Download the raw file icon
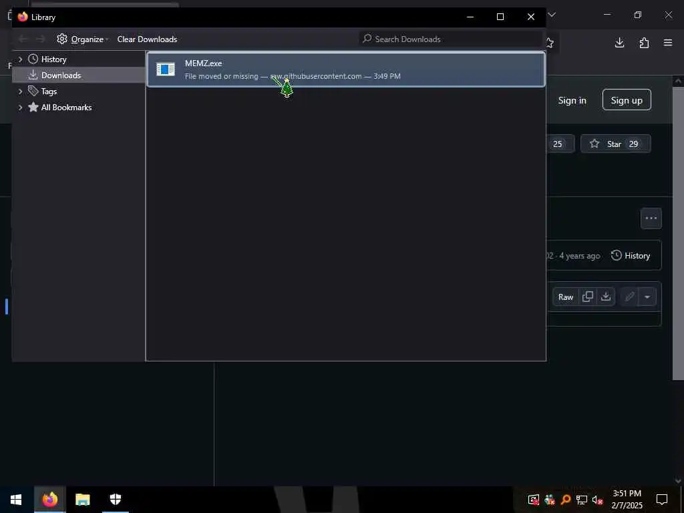 coord(605,297)
